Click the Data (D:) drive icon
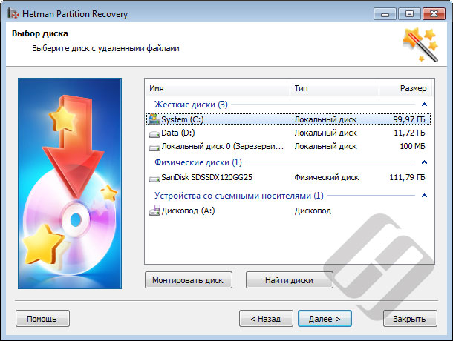 pyautogui.click(x=154, y=133)
